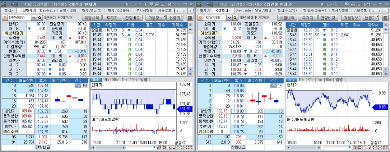Click the link chain icon in the left window title bar
Screen dimensions: 390x152
140,4
